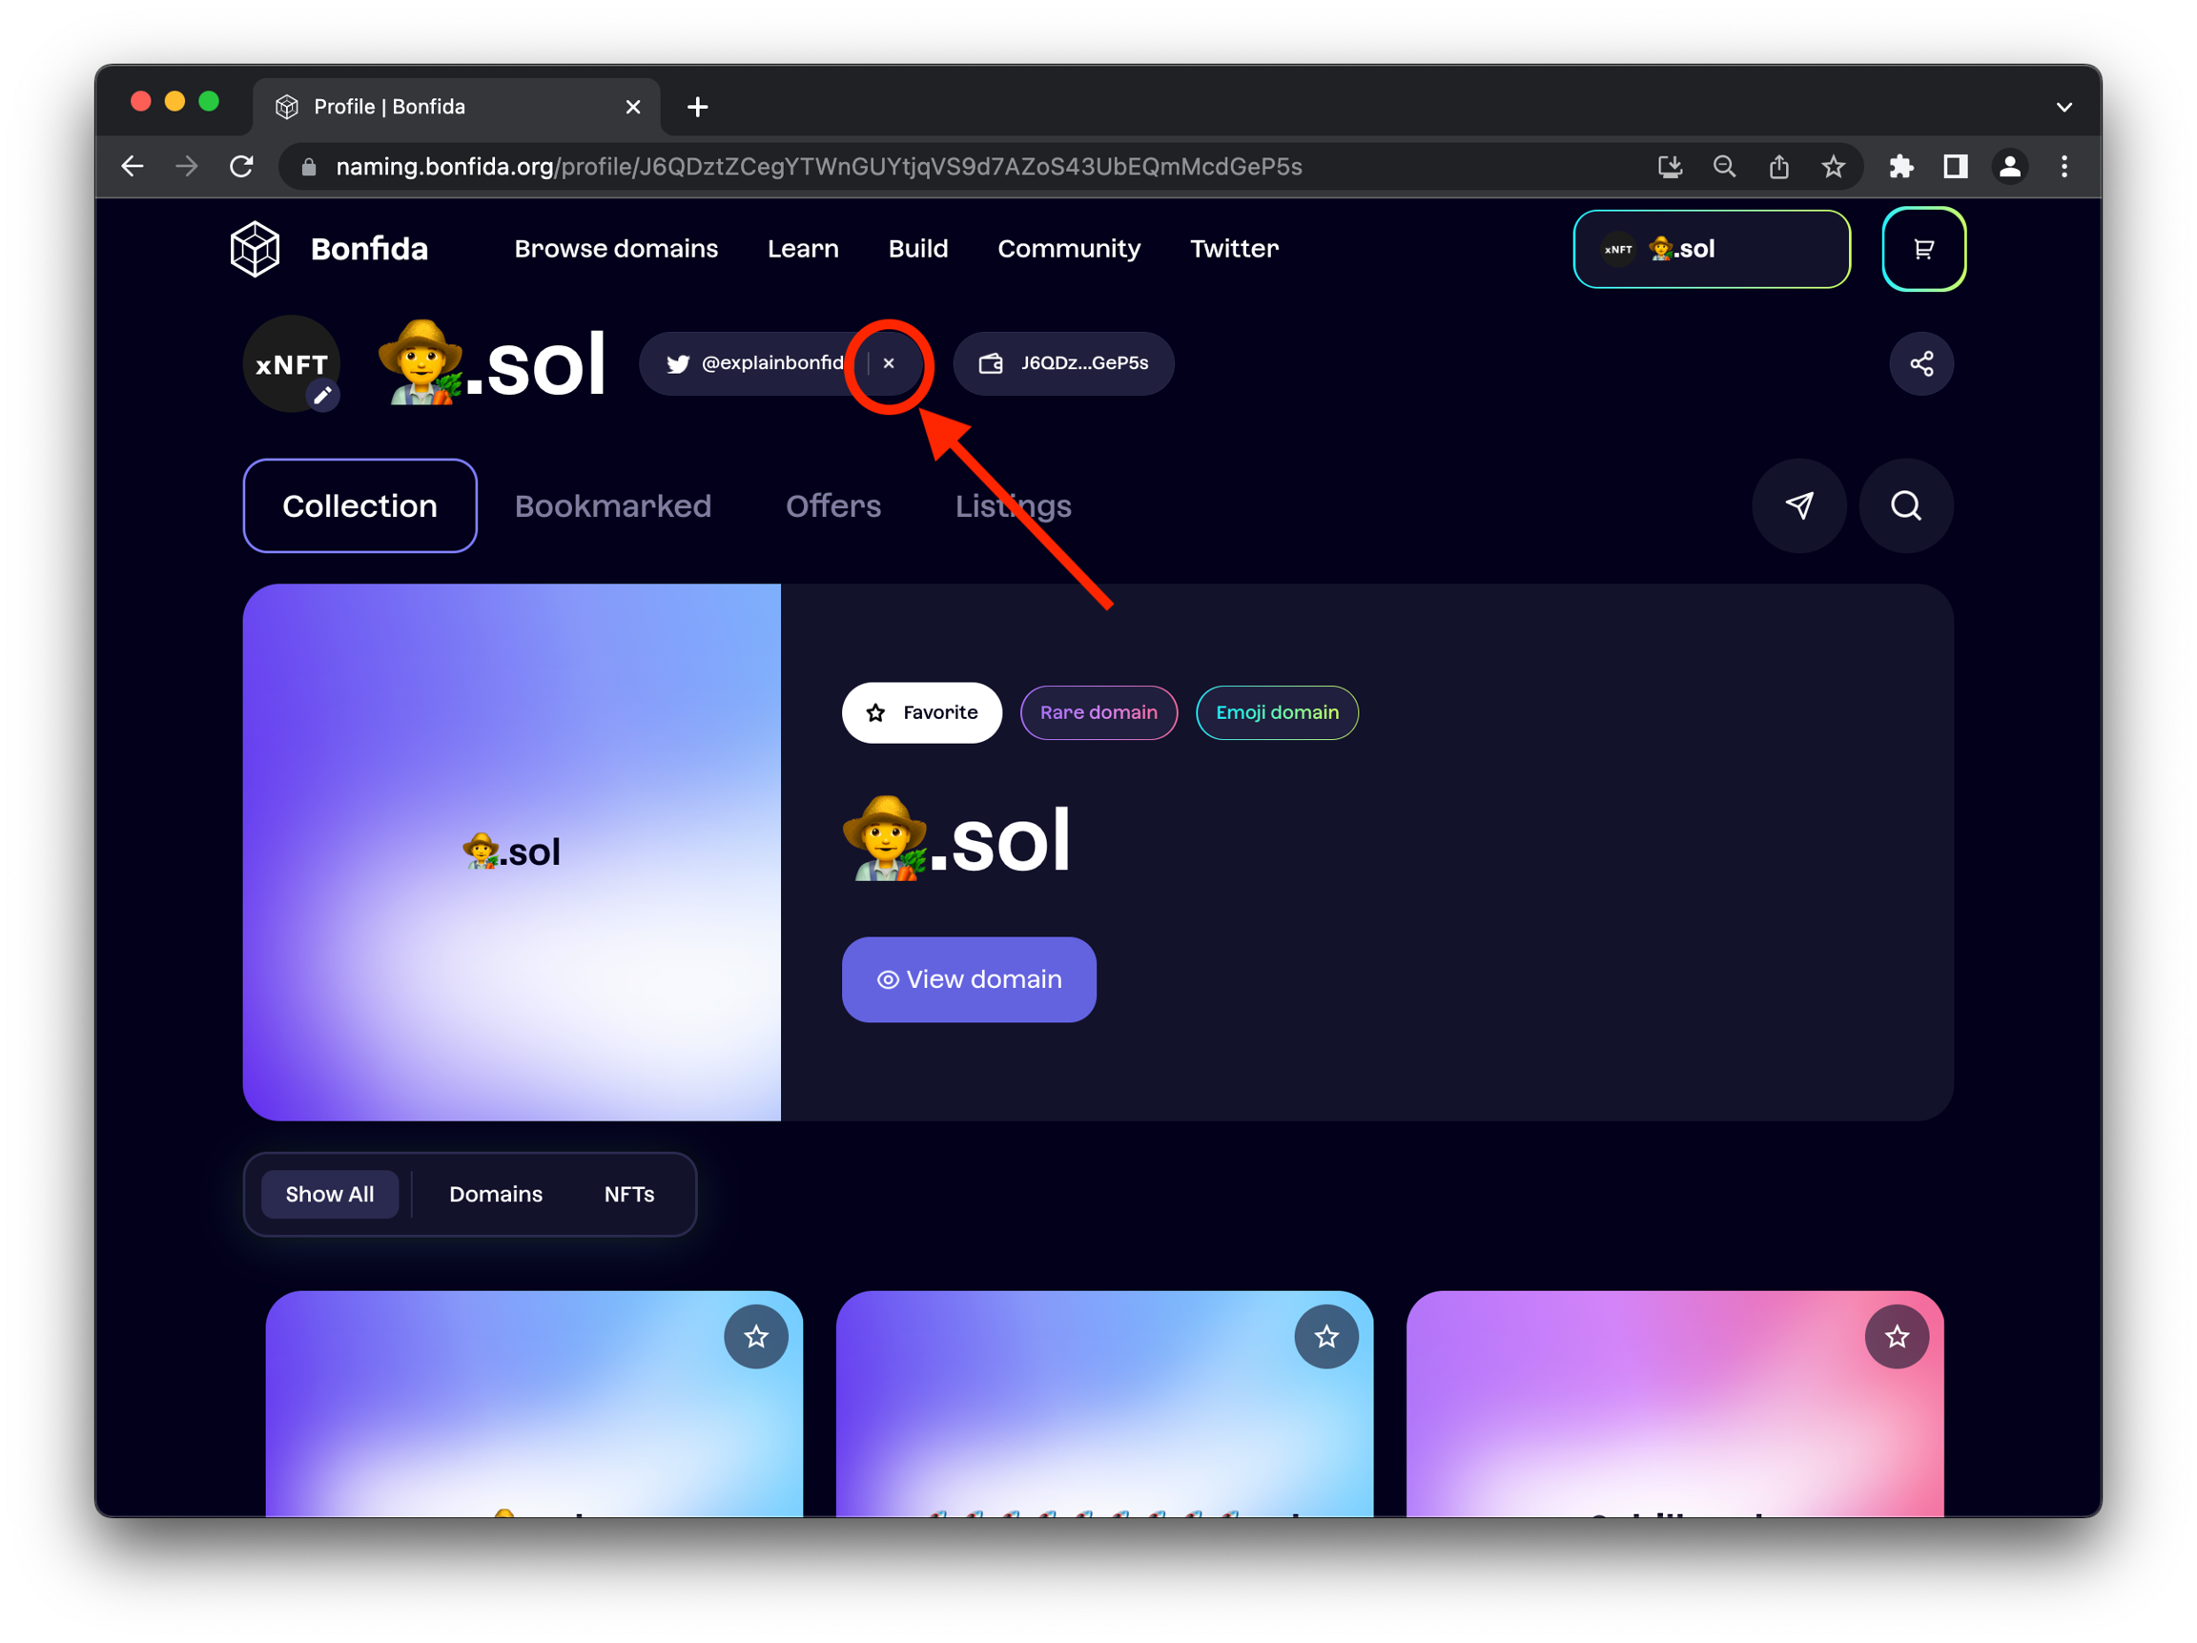Open the shopping cart icon
This screenshot has width=2197, height=1643.
coord(1923,249)
